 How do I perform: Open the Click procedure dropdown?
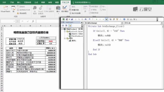pyautogui.click(x=162, y=23)
